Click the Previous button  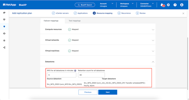[88, 92]
